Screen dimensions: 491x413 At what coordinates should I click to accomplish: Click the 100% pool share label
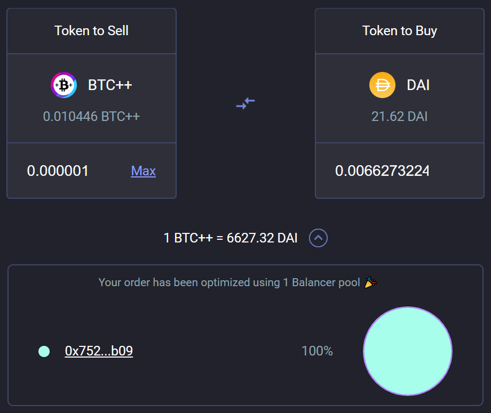click(317, 351)
